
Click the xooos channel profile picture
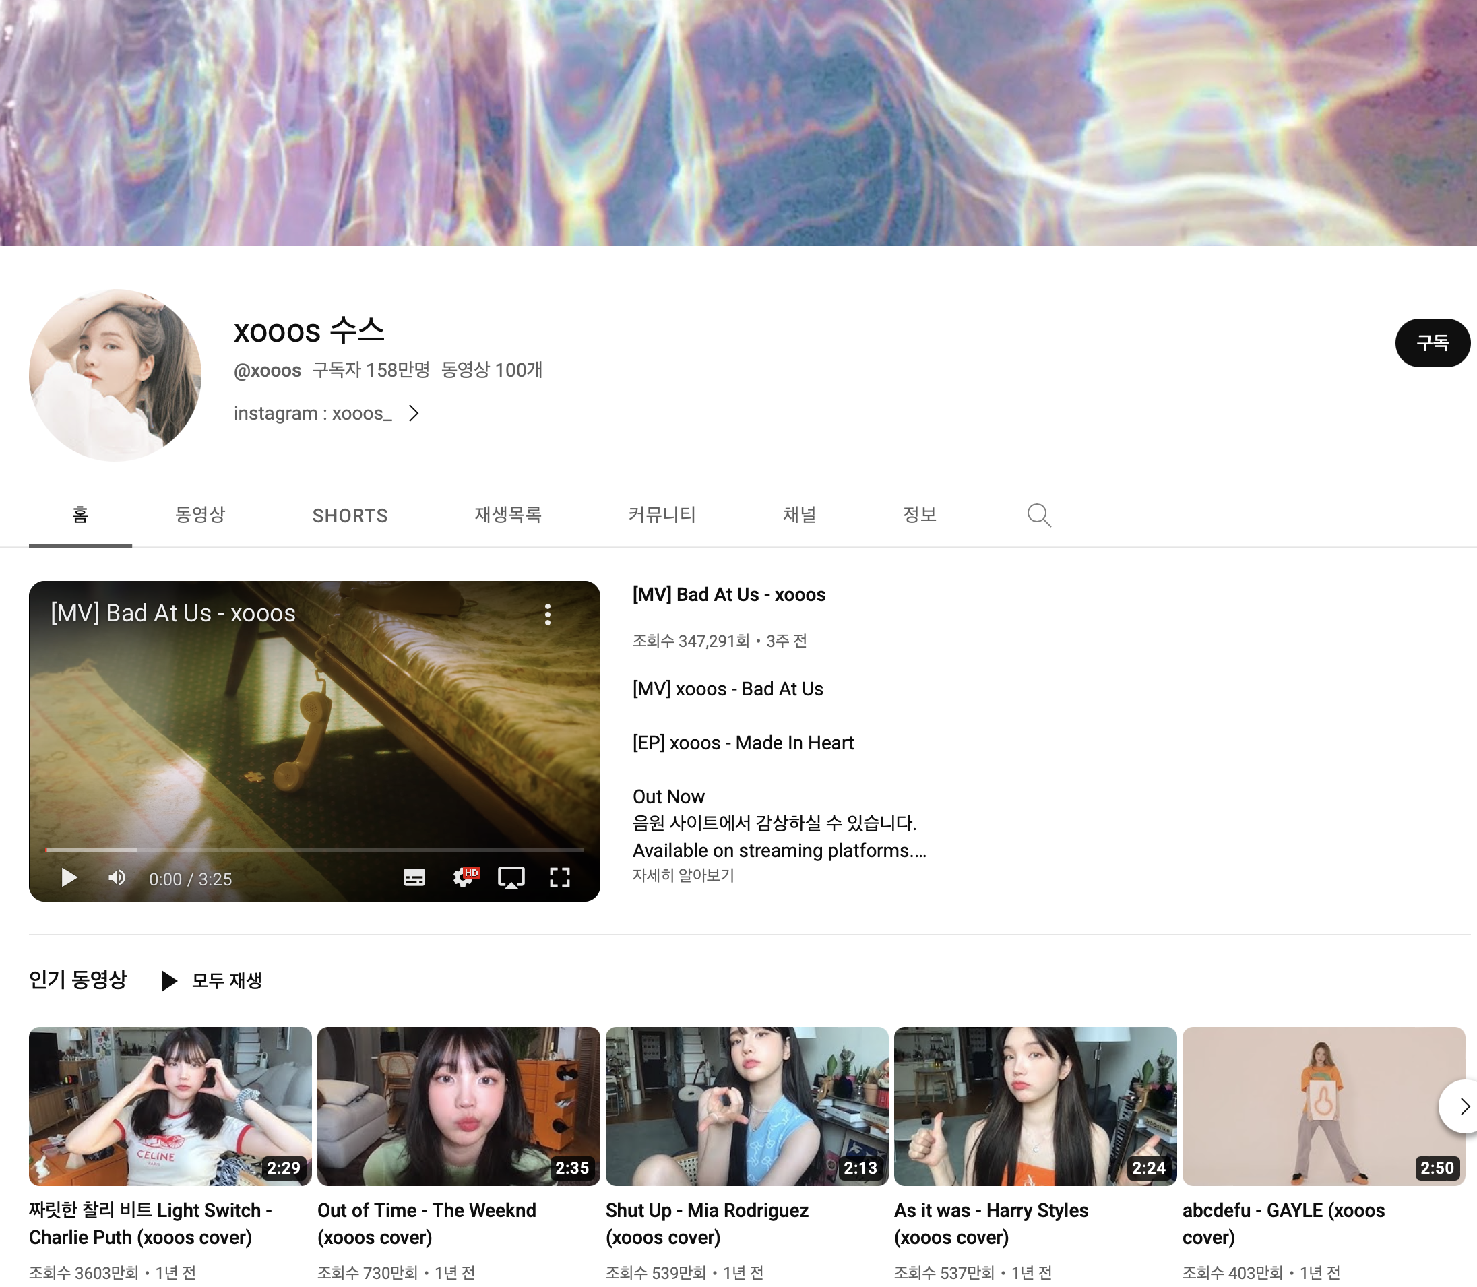pos(115,375)
